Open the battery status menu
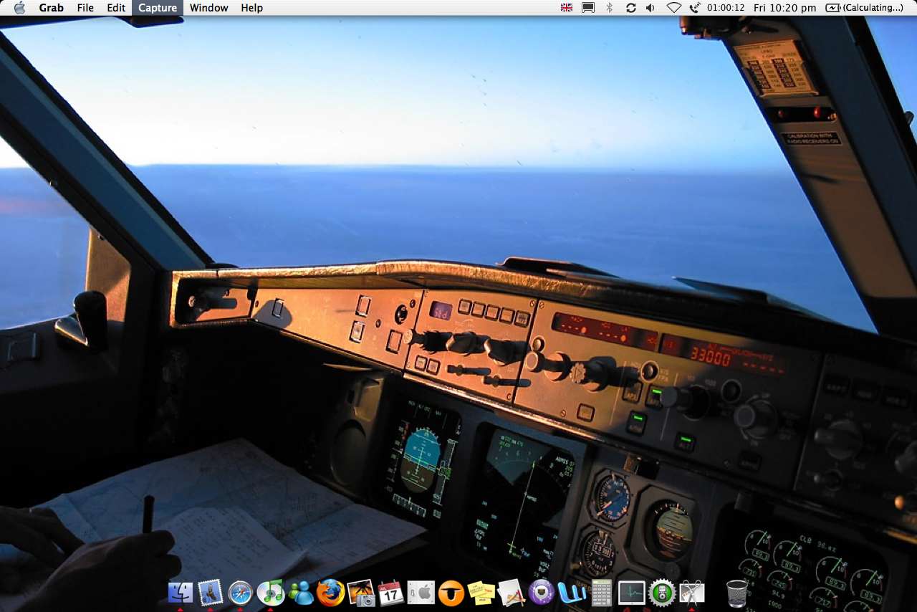 pos(864,8)
